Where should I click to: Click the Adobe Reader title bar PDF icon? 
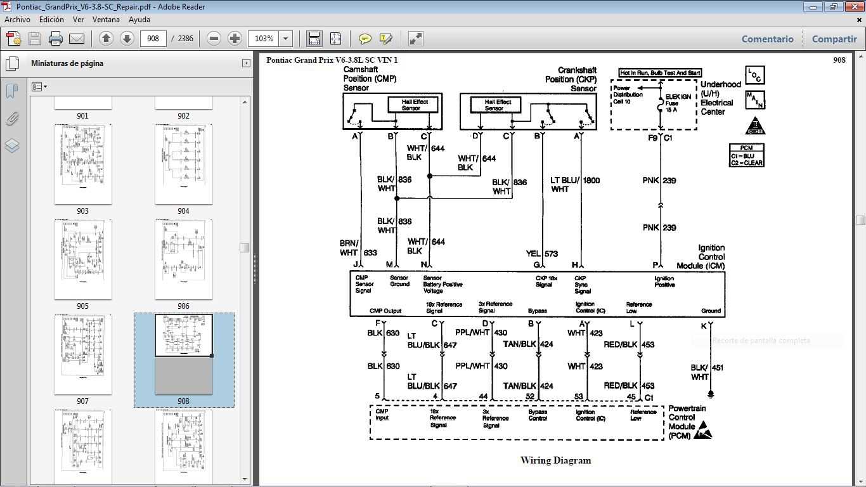coord(8,6)
